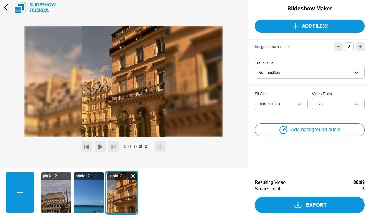Select the Paris building photo thumbnail

[x=122, y=193]
